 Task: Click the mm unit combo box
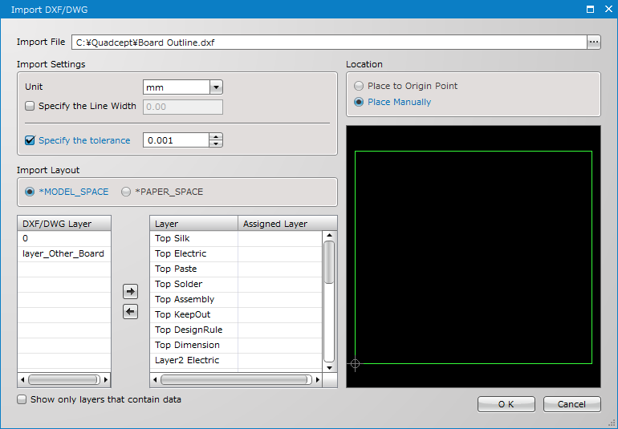pos(183,87)
